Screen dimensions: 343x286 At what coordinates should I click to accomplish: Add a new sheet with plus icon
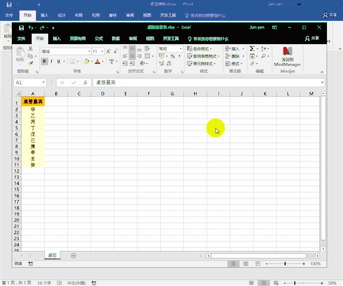click(x=73, y=256)
